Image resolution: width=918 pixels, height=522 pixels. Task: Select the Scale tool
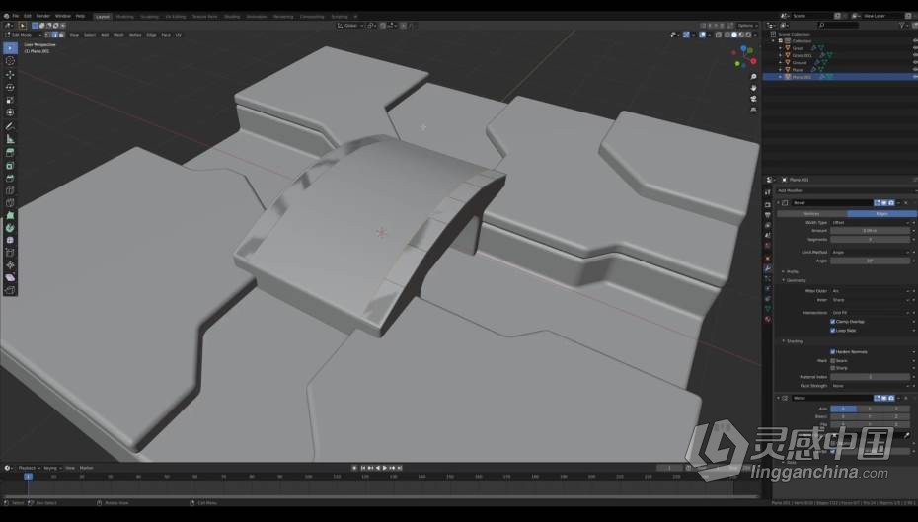coord(10,100)
